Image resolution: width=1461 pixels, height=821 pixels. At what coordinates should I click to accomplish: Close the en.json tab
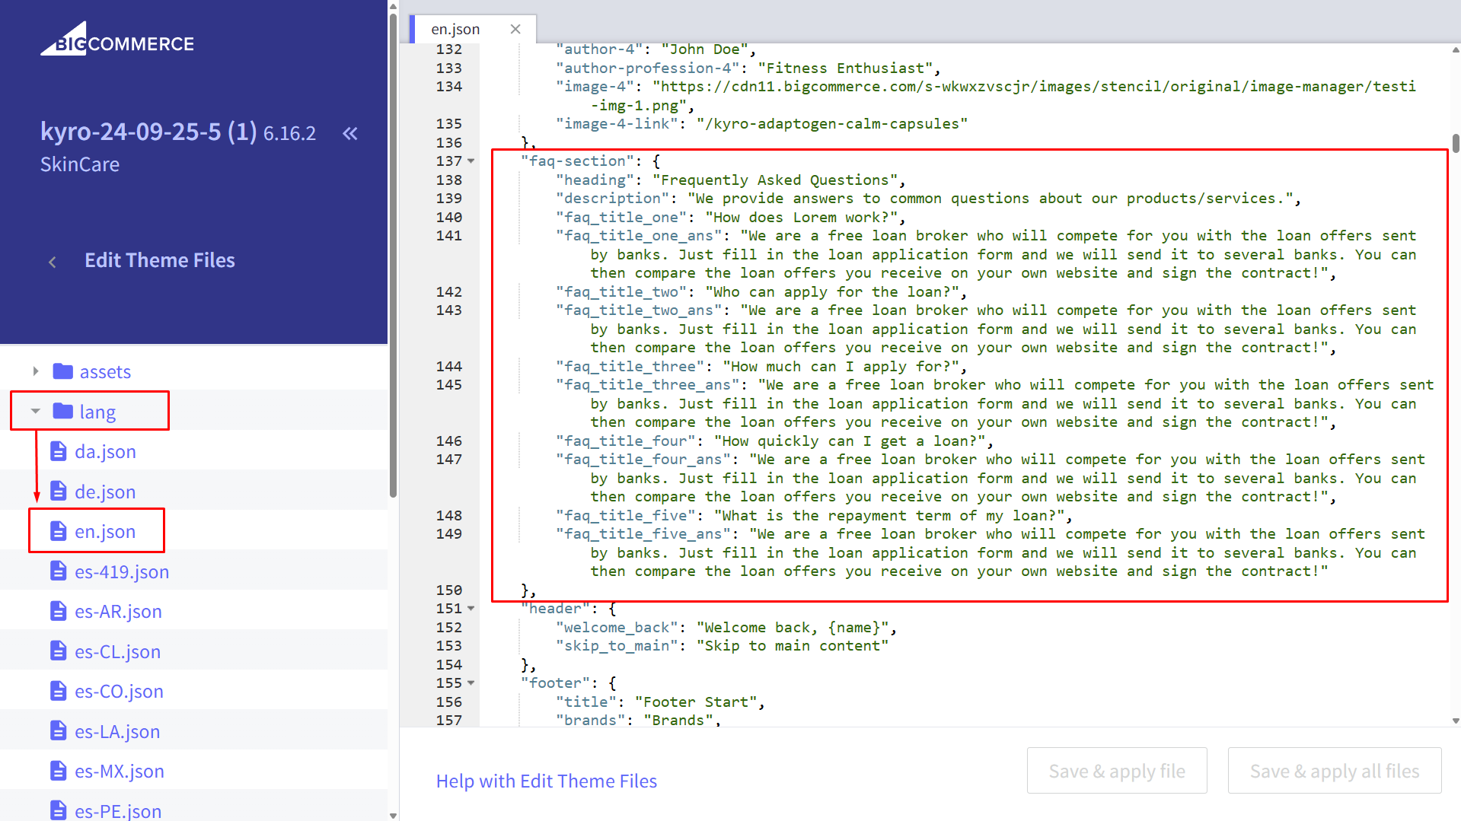pos(515,29)
